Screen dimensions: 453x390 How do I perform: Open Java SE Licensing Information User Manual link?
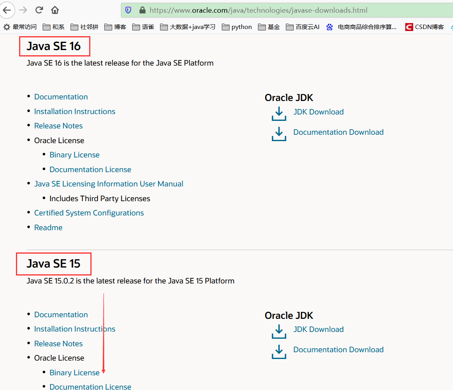click(x=109, y=184)
